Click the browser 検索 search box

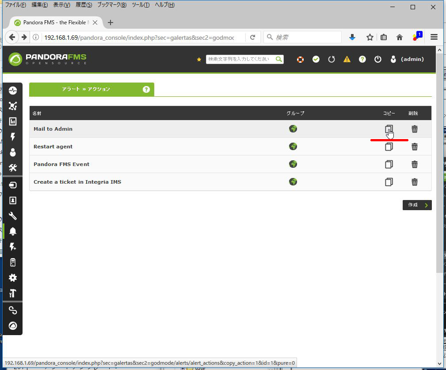(x=303, y=37)
